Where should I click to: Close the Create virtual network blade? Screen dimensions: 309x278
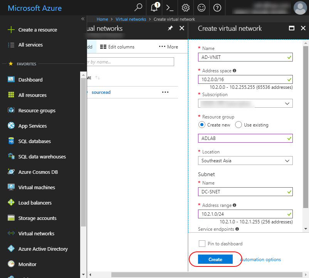pyautogui.click(x=303, y=28)
